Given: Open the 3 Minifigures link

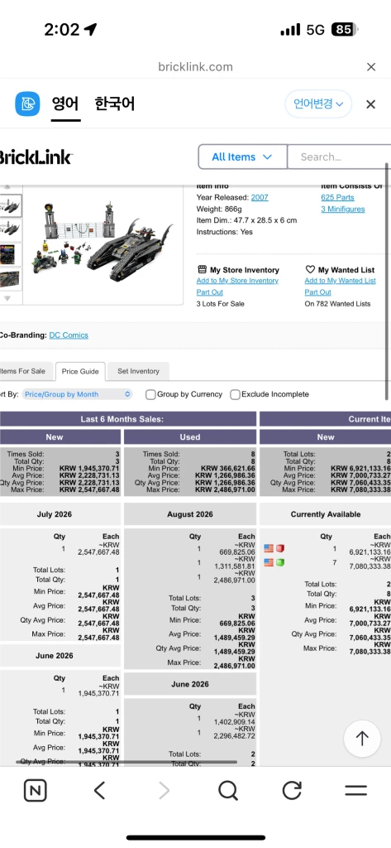Looking at the screenshot, I should (343, 209).
